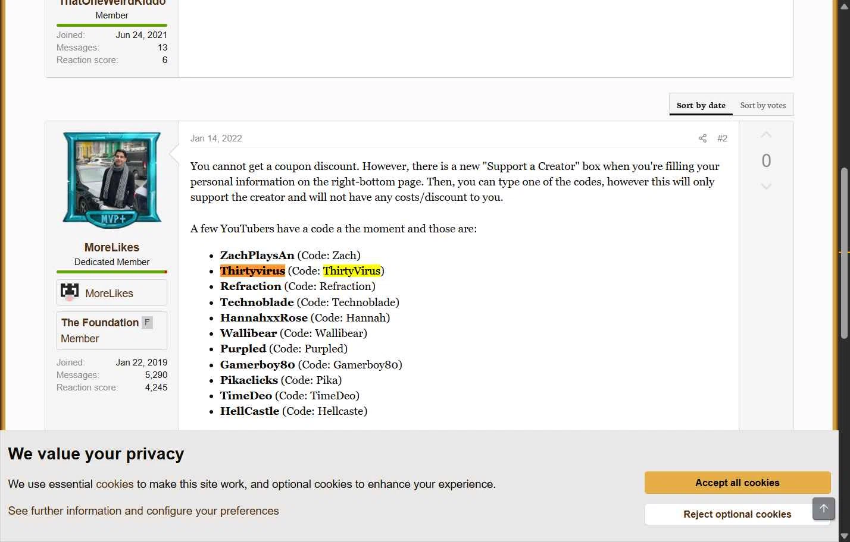Open MoreLikes username link

(x=112, y=247)
